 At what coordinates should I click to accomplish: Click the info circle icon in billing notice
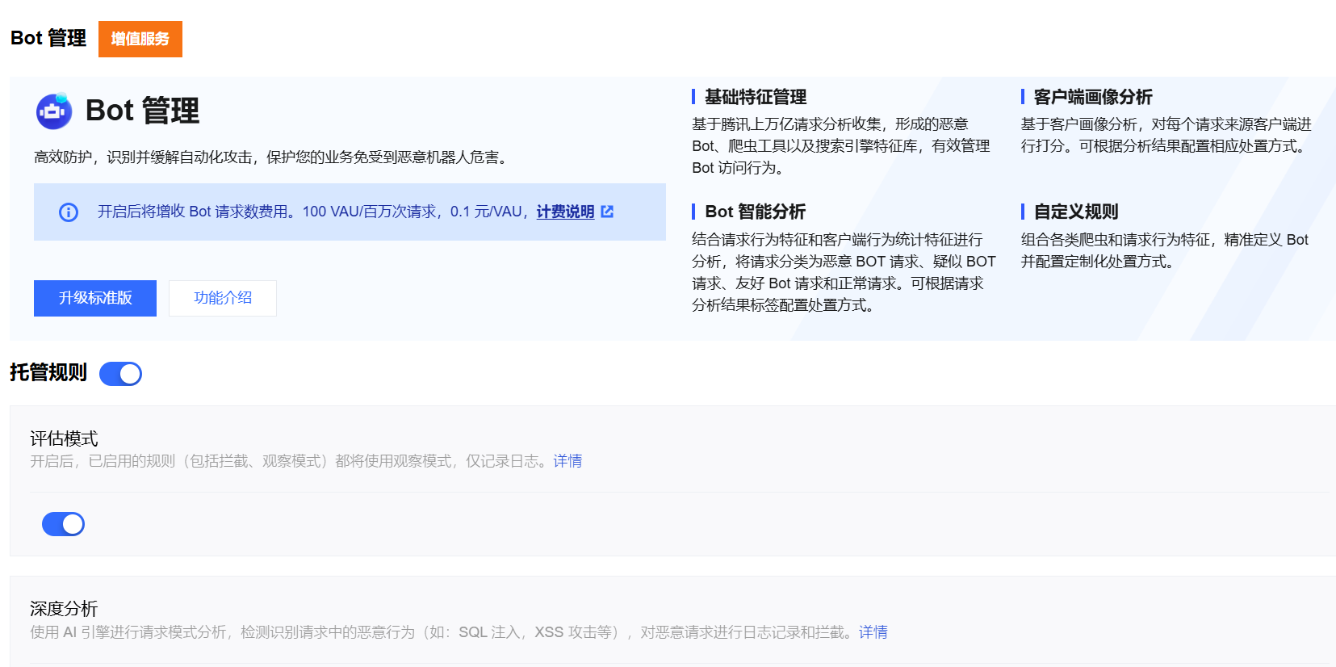pyautogui.click(x=69, y=212)
